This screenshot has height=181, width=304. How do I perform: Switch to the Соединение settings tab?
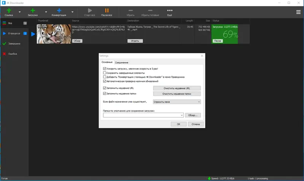click(122, 63)
